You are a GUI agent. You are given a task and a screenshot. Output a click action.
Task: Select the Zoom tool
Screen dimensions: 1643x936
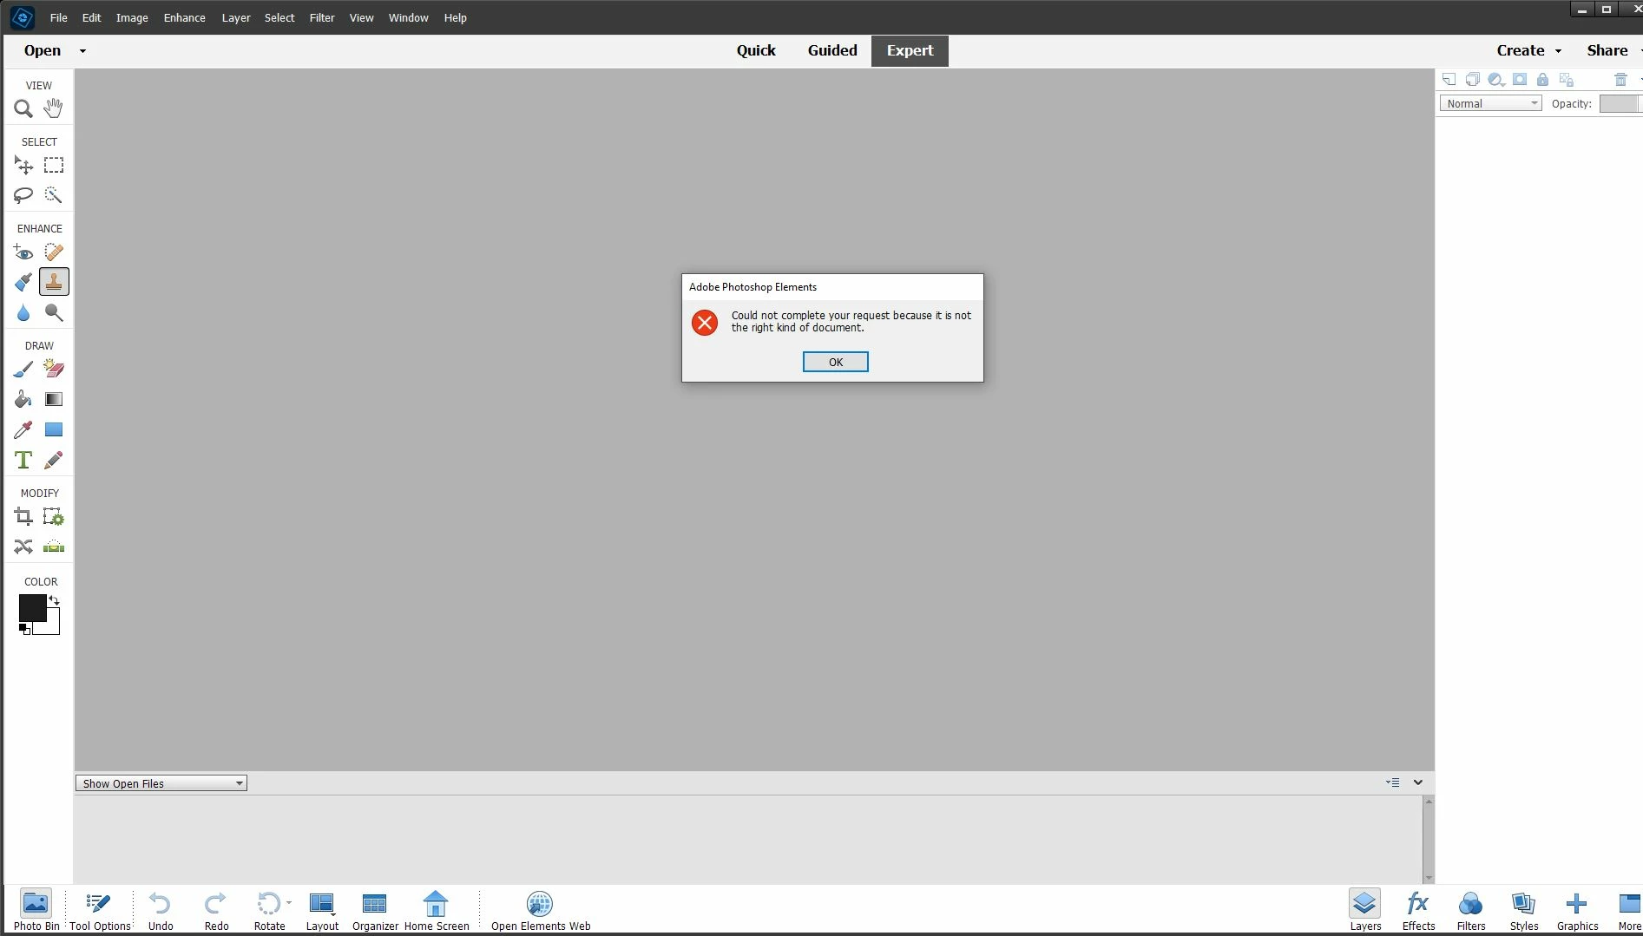[23, 108]
